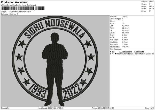Click the black thread color swatch
Viewport: 155px width, 110px height.
pyautogui.click(x=116, y=54)
